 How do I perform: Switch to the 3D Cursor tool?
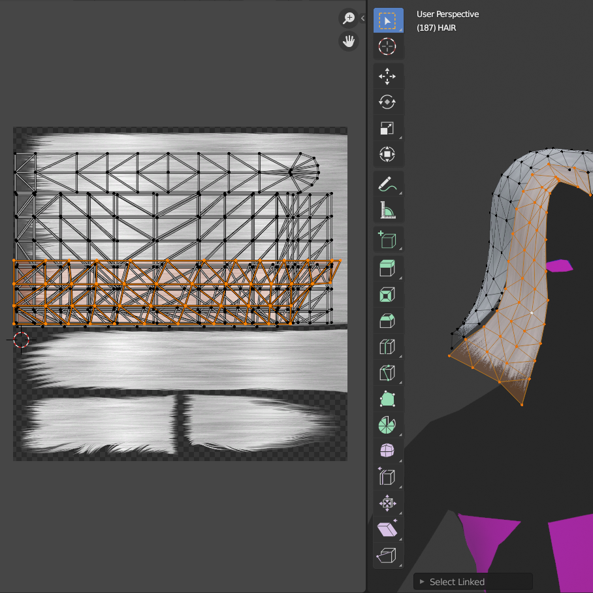click(388, 46)
